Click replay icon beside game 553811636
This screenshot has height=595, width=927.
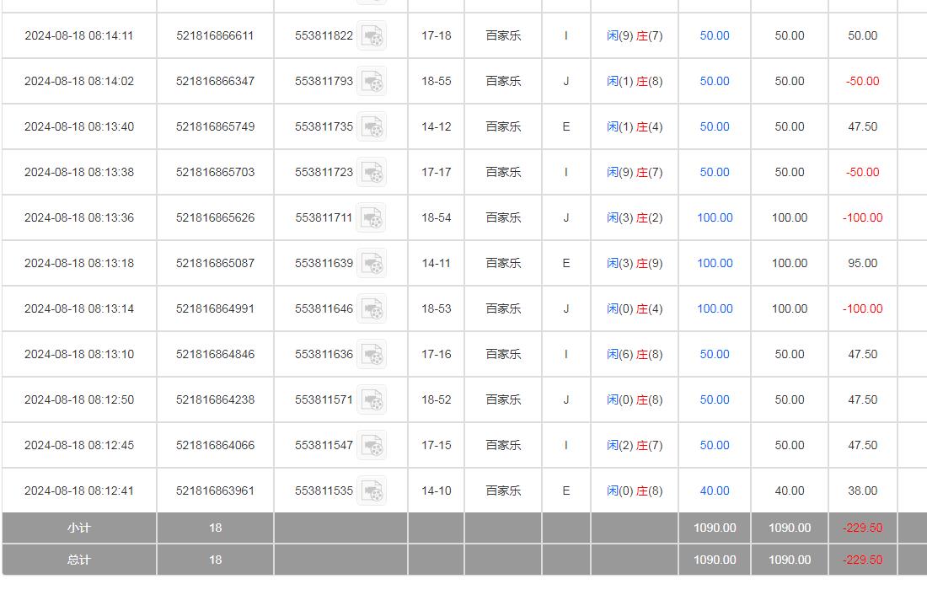(x=372, y=355)
